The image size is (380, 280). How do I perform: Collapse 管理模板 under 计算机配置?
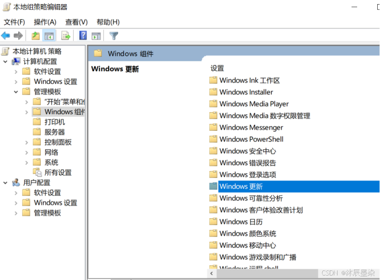coord(16,92)
